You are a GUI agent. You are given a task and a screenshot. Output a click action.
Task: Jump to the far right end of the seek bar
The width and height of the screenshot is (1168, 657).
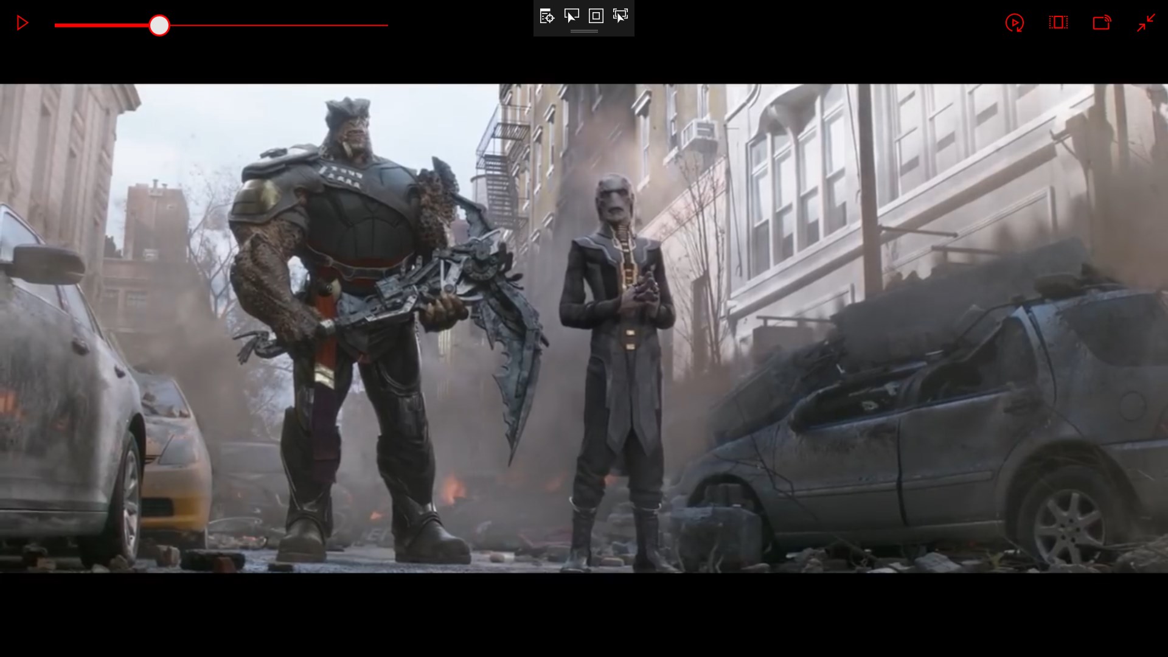387,26
